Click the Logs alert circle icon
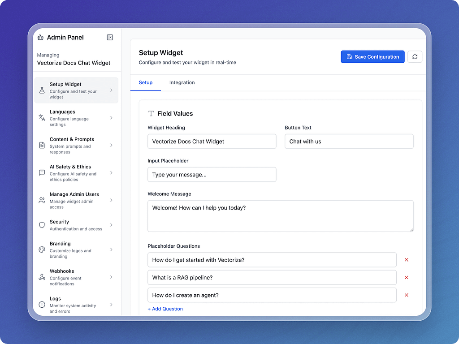Screen dimensions: 459x344 pyautogui.click(x=42, y=305)
